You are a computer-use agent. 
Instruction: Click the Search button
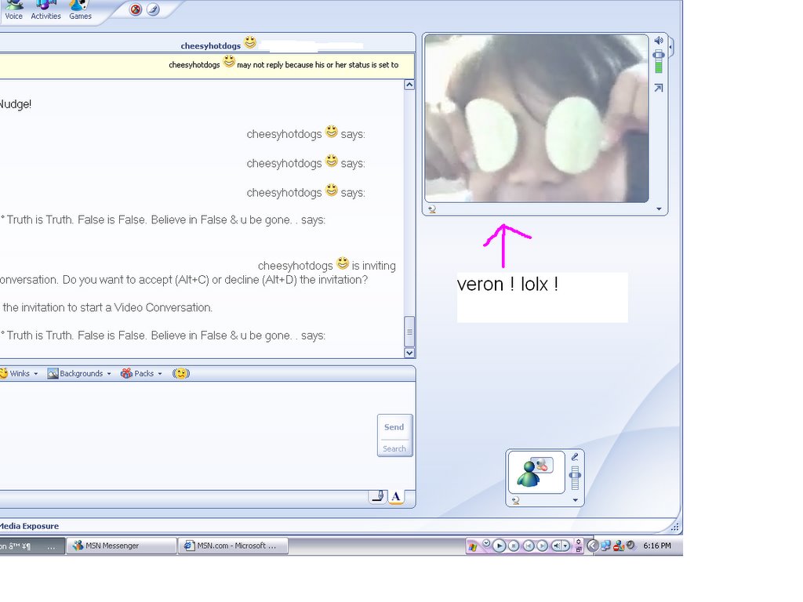[x=394, y=448]
